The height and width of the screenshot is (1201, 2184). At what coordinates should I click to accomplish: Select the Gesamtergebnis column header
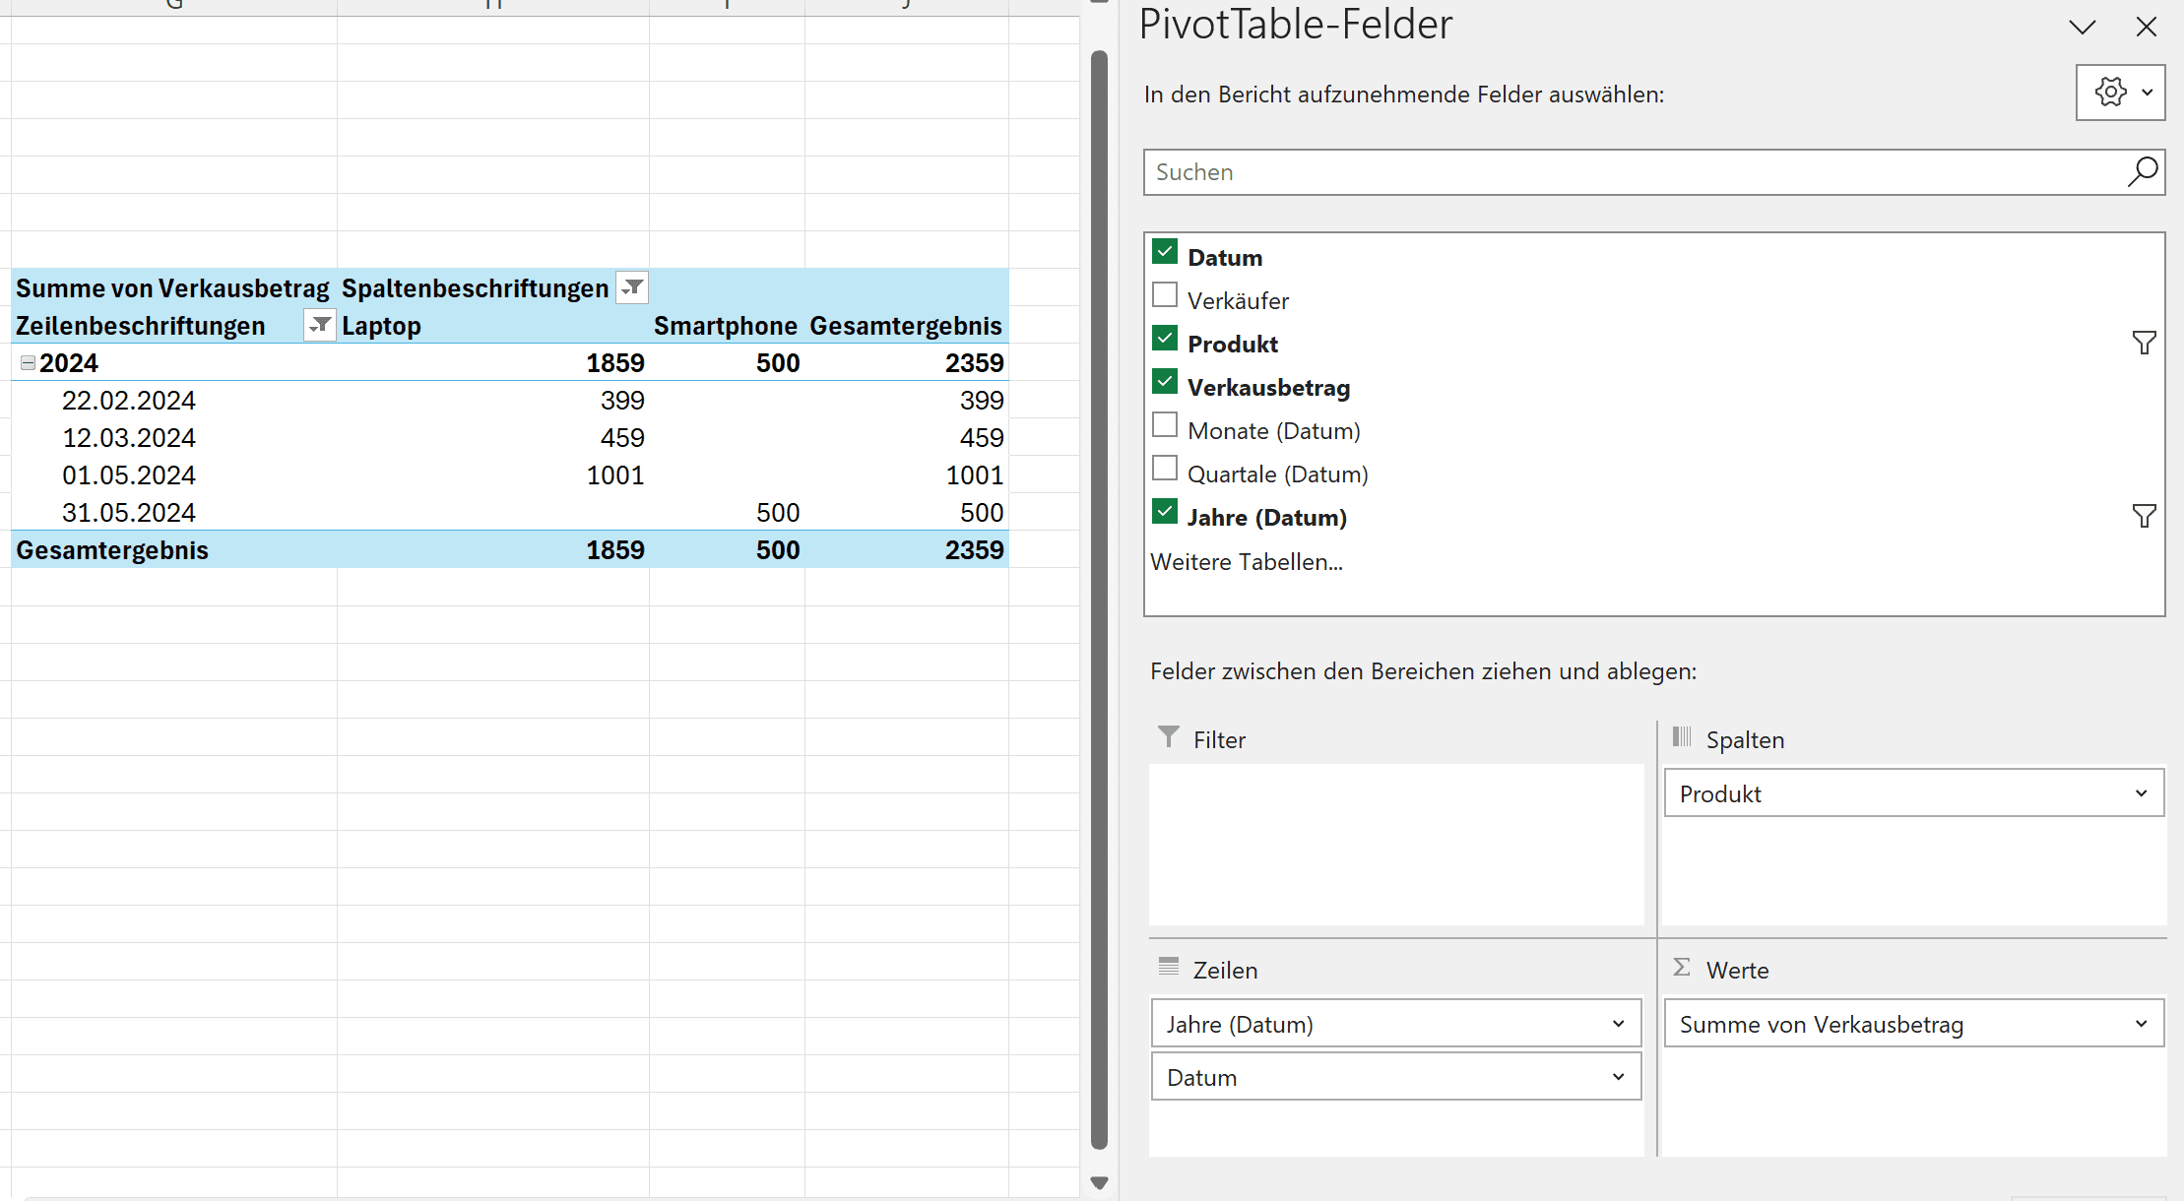click(x=907, y=326)
